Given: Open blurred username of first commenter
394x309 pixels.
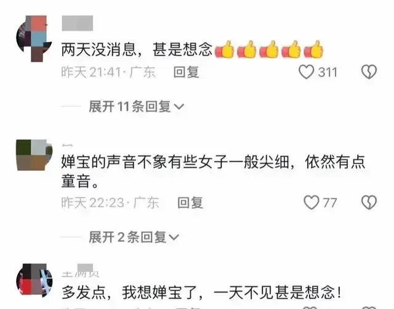Looking at the screenshot, I should (78, 23).
